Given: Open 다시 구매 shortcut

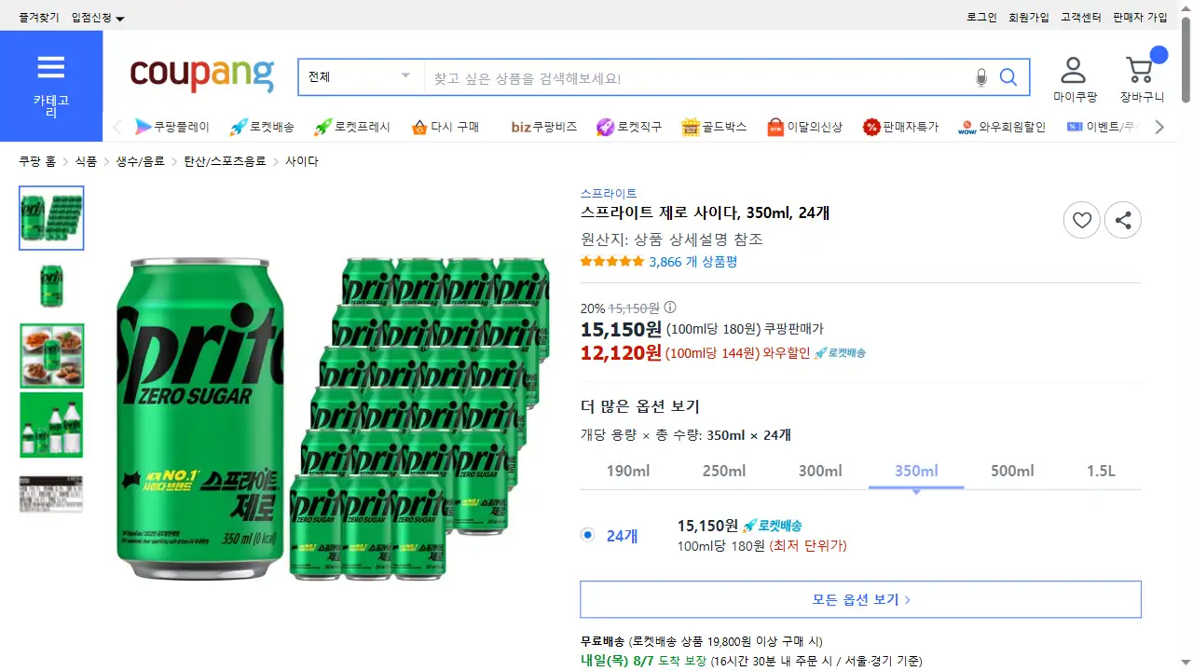Looking at the screenshot, I should click(x=445, y=127).
